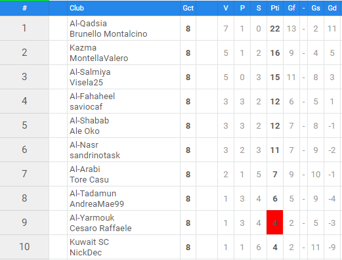The height and width of the screenshot is (260, 342).
Task: Open Kuwait SC club page
Action: 89,242
